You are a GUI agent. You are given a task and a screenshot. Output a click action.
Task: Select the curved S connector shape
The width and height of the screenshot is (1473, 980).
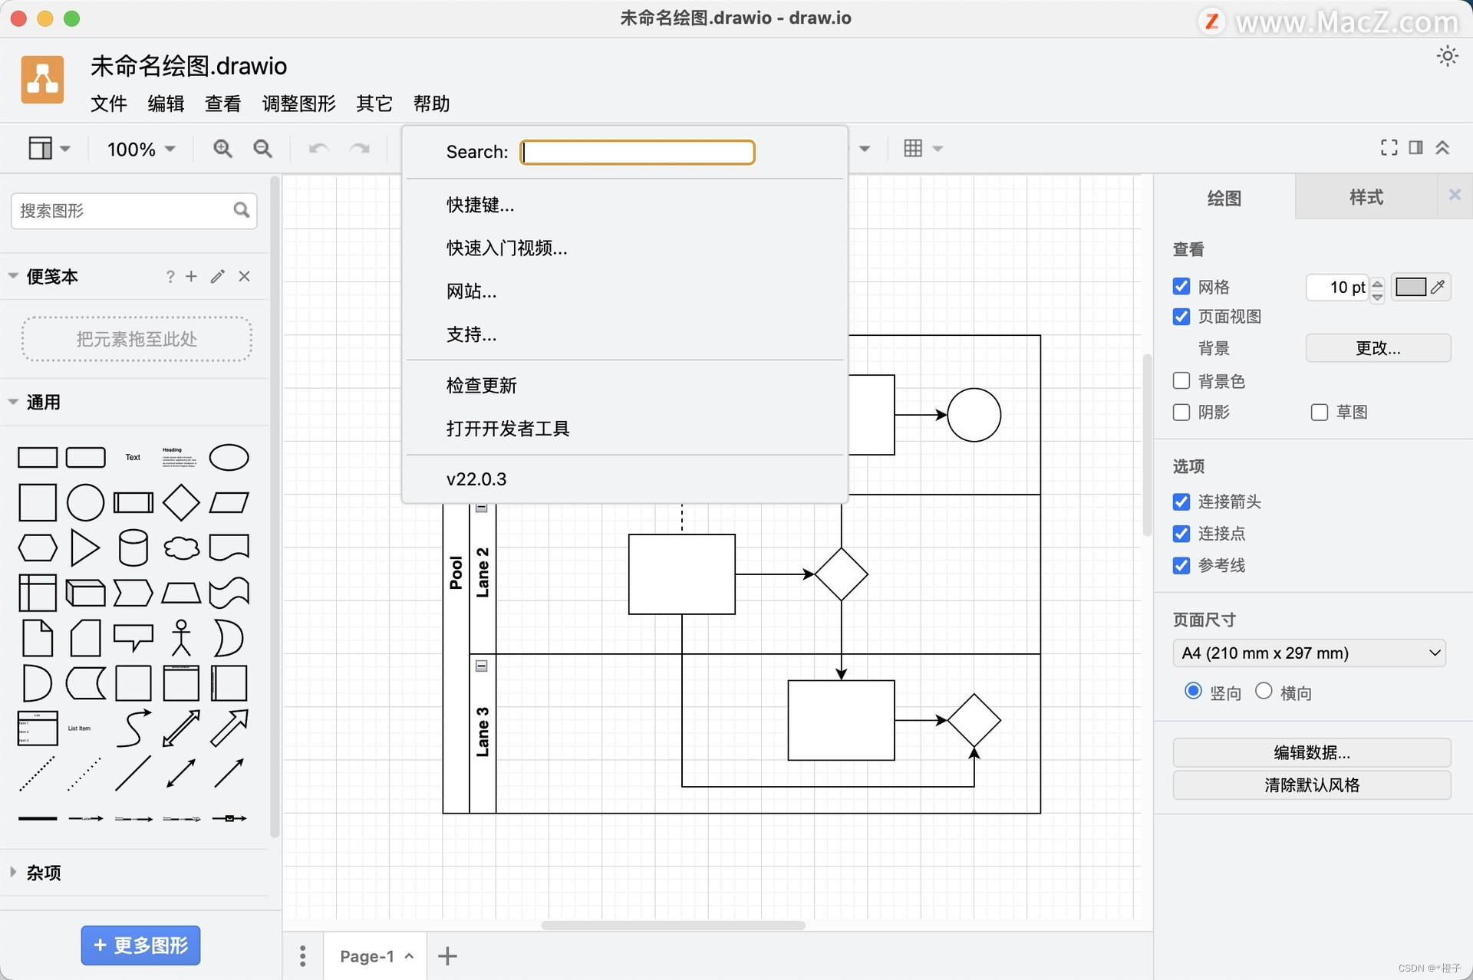[x=133, y=728]
